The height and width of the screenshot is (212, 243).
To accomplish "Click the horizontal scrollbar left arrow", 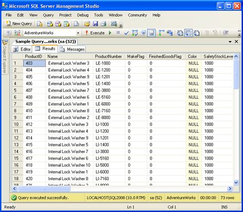I will point(14,188).
